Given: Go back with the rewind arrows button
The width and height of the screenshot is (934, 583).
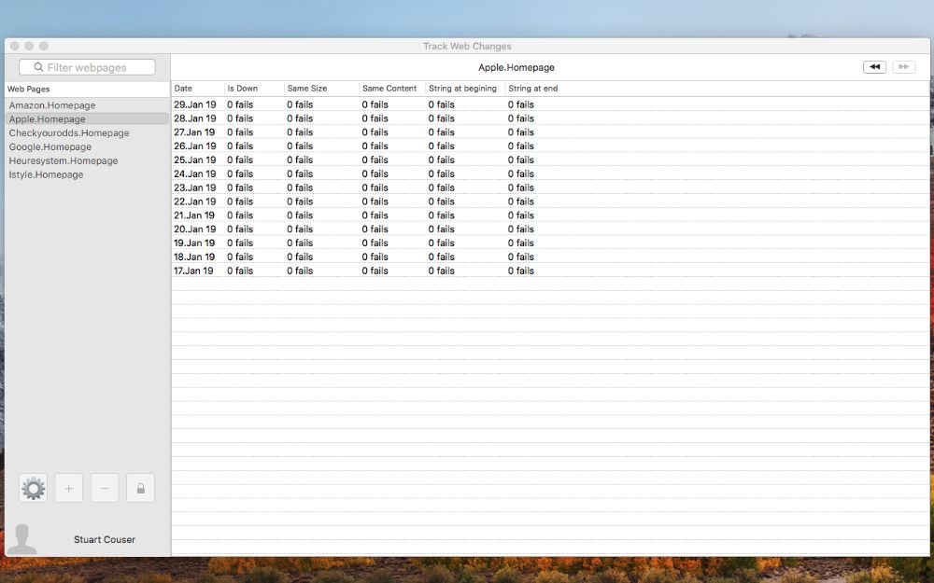Looking at the screenshot, I should (874, 67).
